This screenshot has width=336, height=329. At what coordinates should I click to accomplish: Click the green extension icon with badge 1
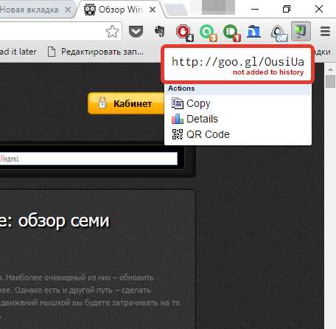click(x=232, y=32)
